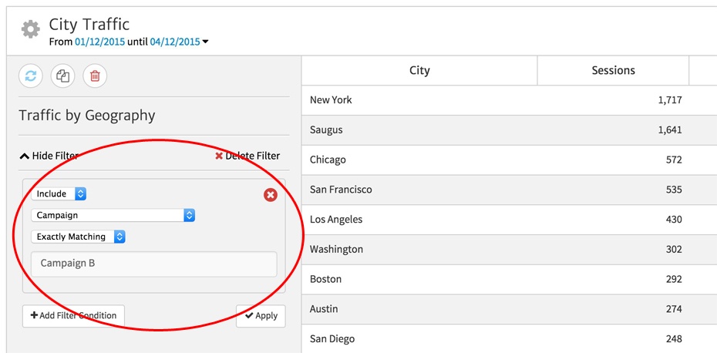This screenshot has width=717, height=353.
Task: Click Add Filter Condition button
Action: [x=73, y=315]
